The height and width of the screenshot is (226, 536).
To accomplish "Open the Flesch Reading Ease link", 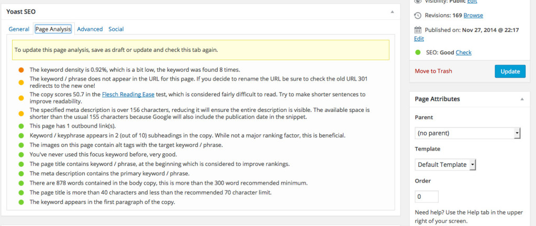I will pos(128,95).
